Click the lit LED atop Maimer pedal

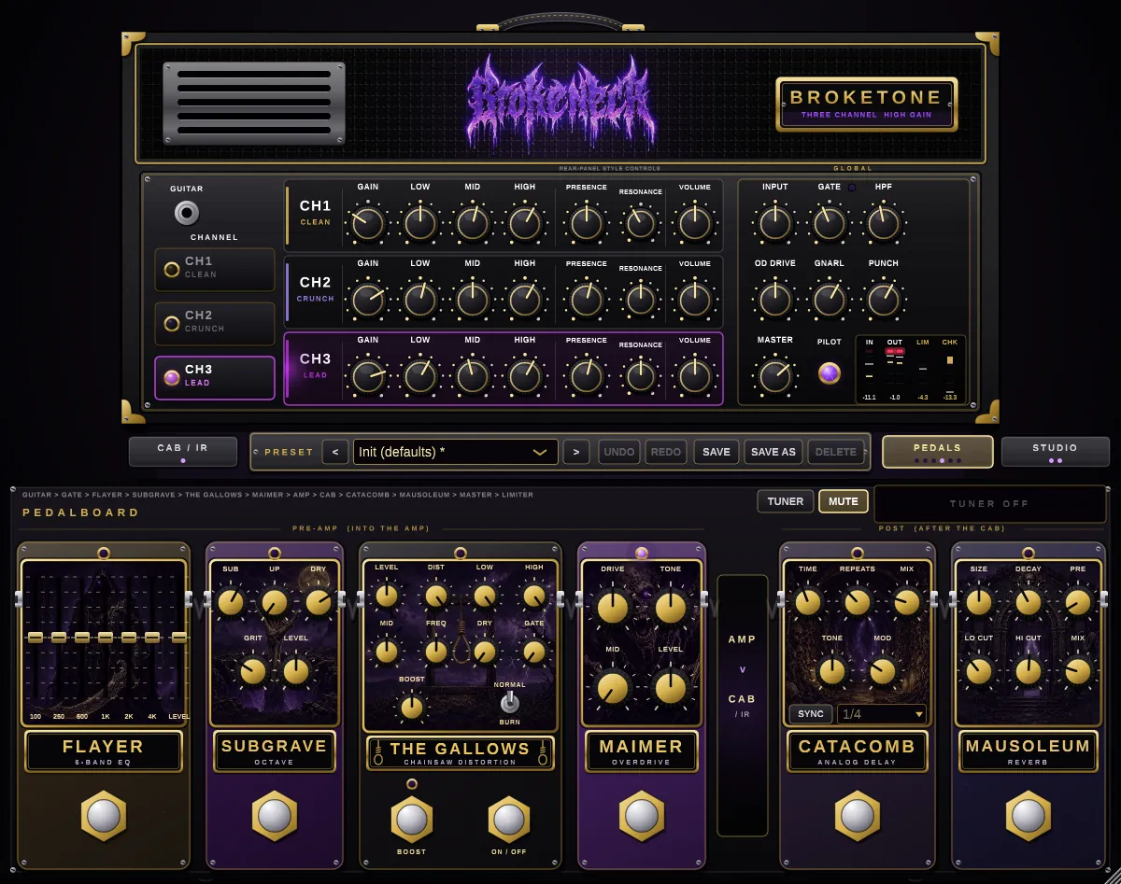(642, 553)
